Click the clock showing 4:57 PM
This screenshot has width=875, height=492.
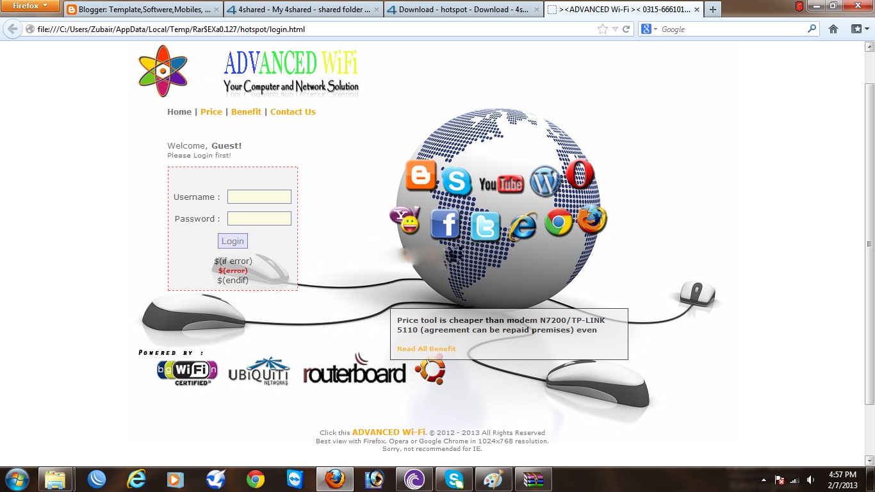tap(842, 475)
